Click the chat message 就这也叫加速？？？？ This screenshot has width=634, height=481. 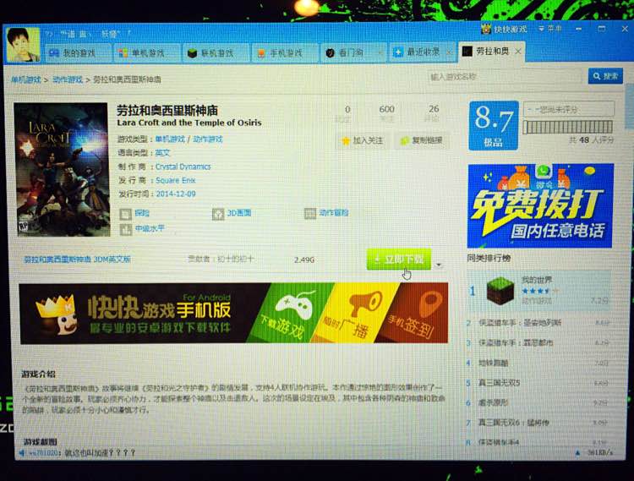click(x=100, y=453)
